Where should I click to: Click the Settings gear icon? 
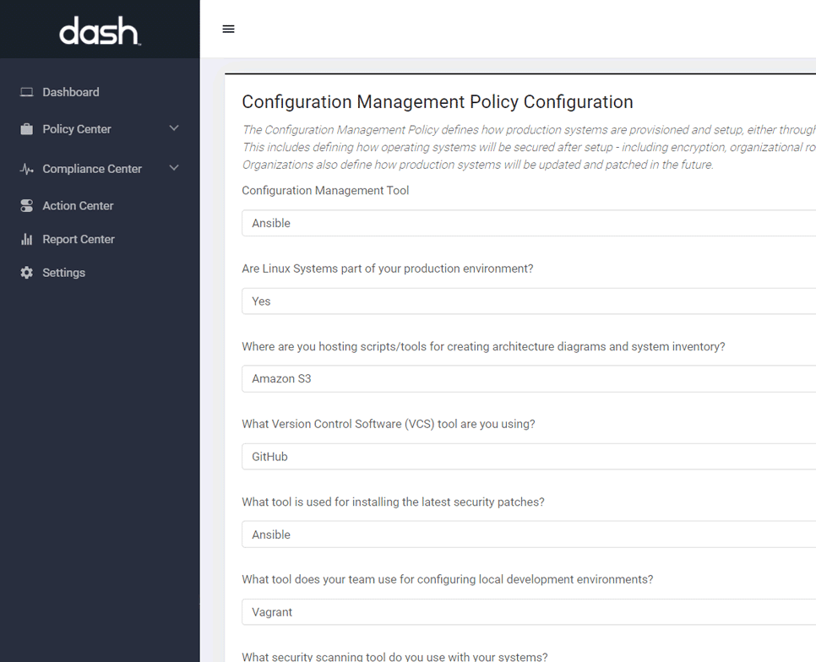point(26,273)
